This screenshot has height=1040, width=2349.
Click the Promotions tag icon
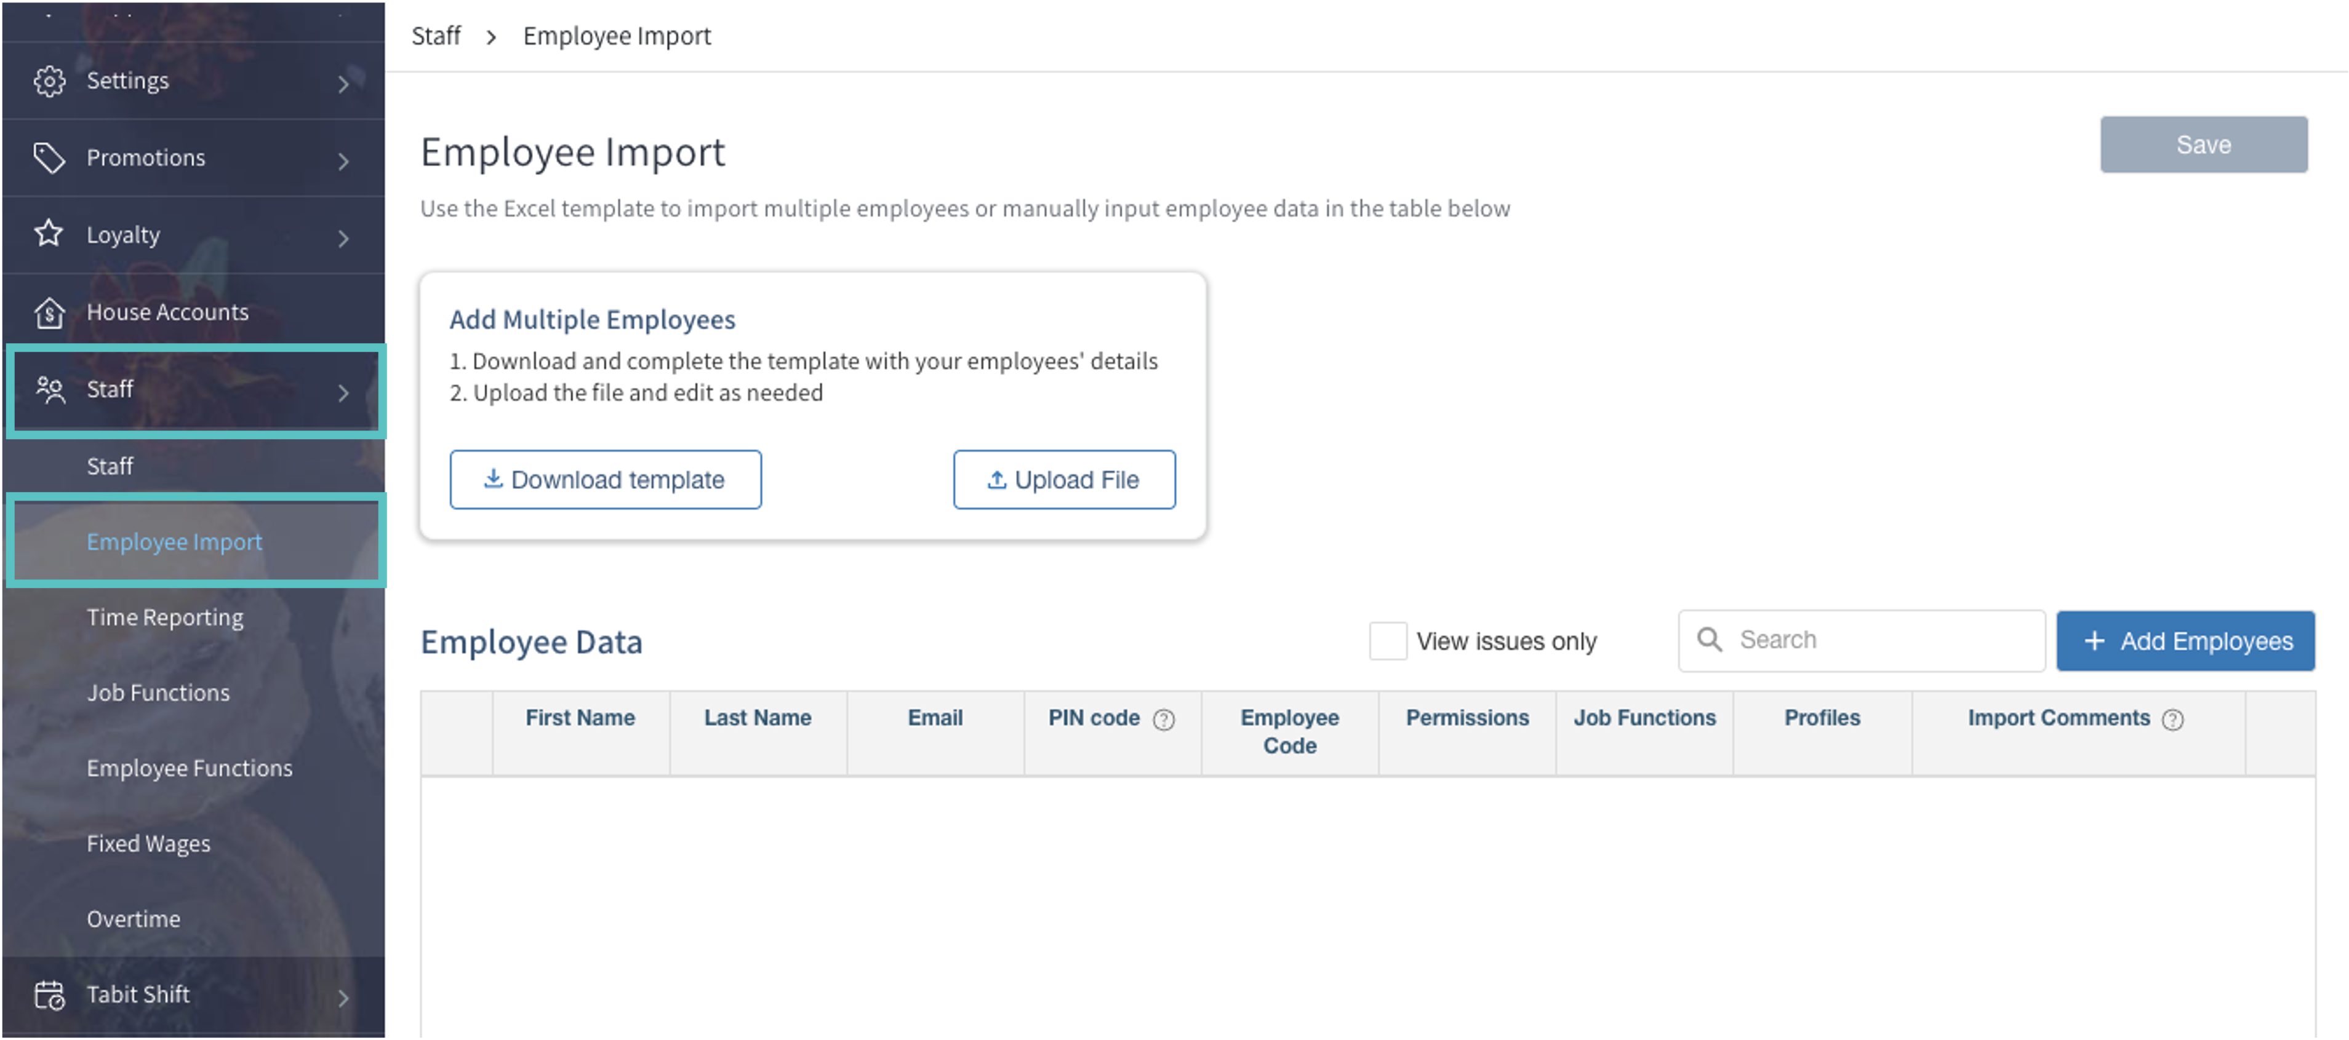[x=49, y=157]
